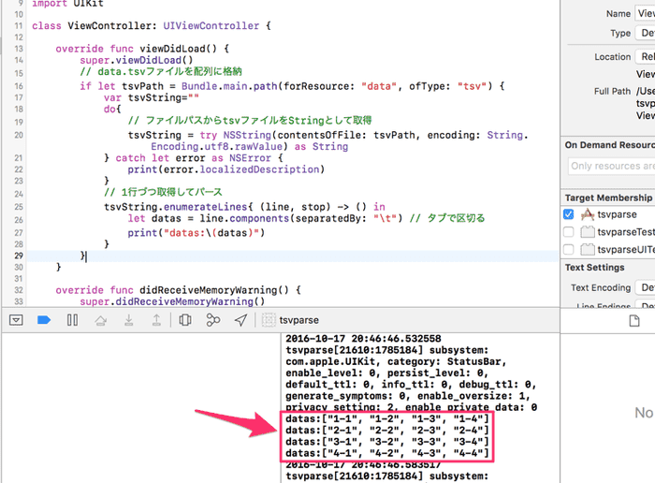Open the Debug View Hierarchy tool
Viewport: 655px width, 483px height.
(185, 320)
